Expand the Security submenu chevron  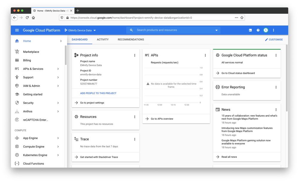[58, 103]
